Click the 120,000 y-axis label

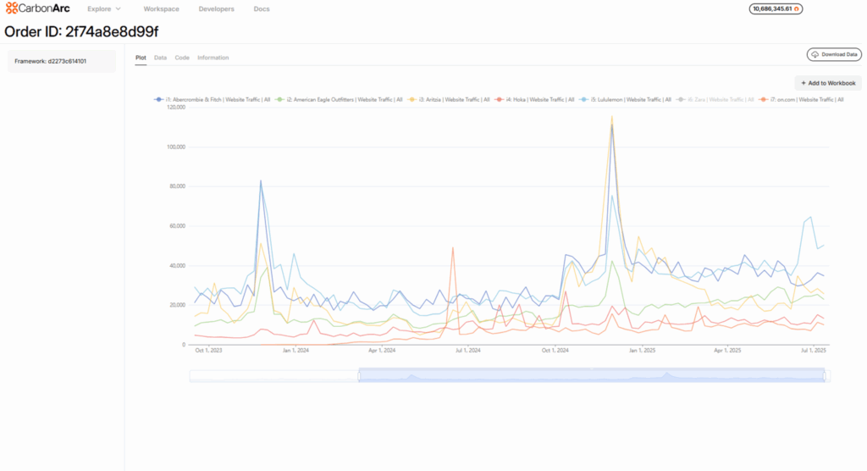click(176, 108)
